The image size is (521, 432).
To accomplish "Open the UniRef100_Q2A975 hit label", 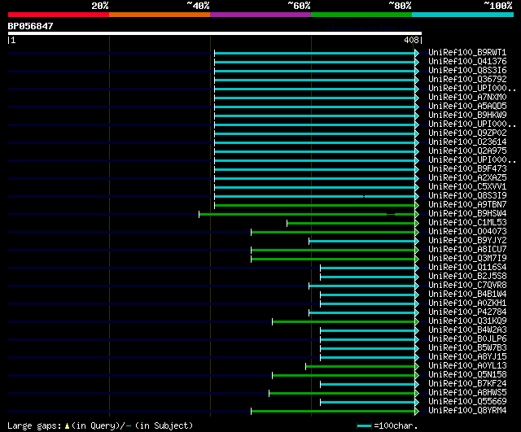I will click(467, 151).
